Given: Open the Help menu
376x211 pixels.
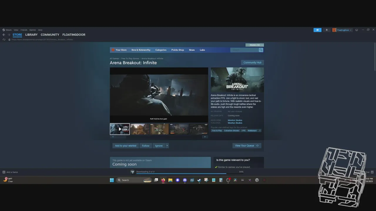Looking at the screenshot, I should [40, 30].
